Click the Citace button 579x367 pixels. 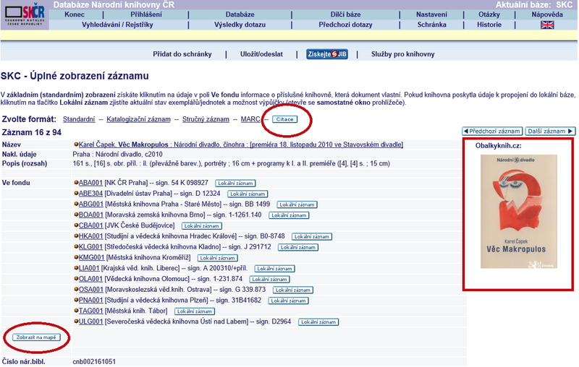point(284,119)
